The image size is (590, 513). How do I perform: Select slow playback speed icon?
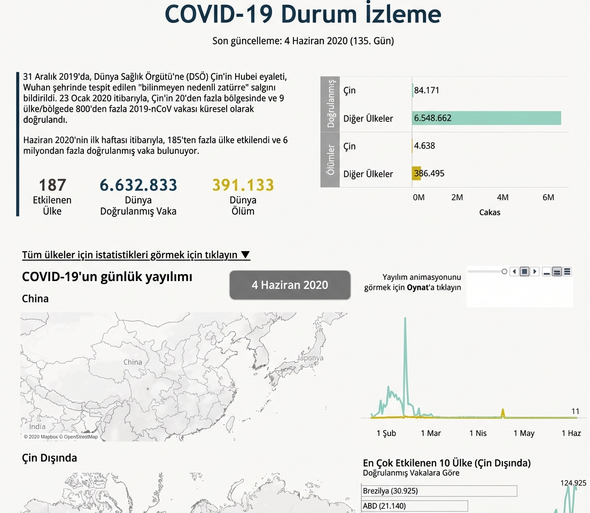[x=547, y=271]
